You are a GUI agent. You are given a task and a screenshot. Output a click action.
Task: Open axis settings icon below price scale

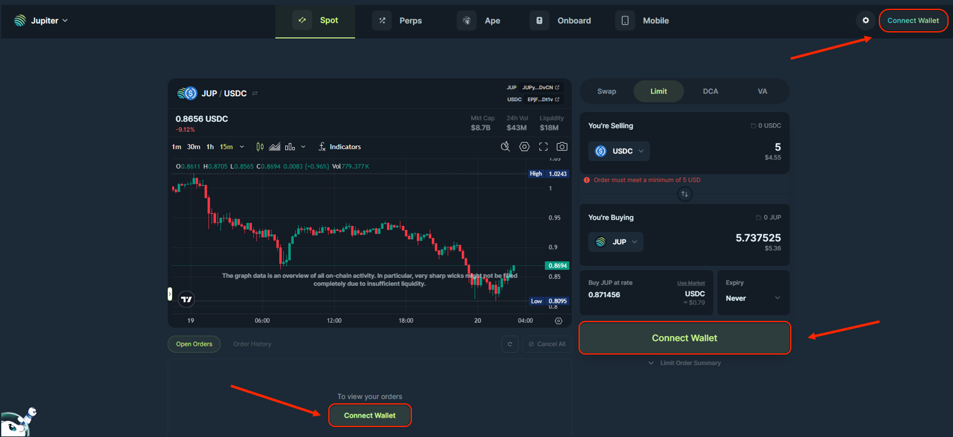pos(559,321)
